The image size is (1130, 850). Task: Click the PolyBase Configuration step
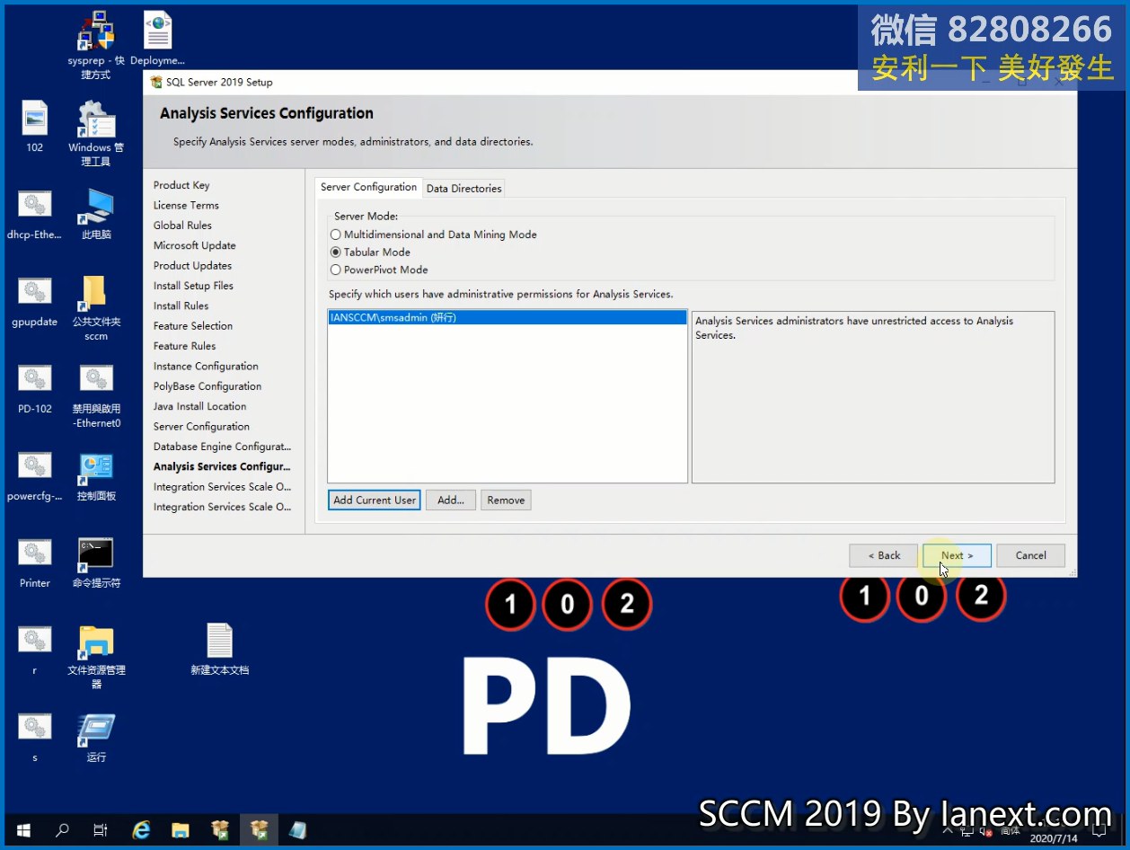207,386
